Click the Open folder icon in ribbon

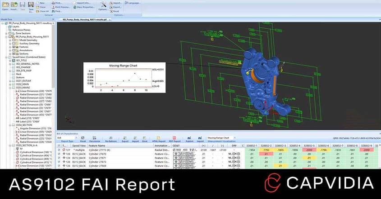click(5, 5)
